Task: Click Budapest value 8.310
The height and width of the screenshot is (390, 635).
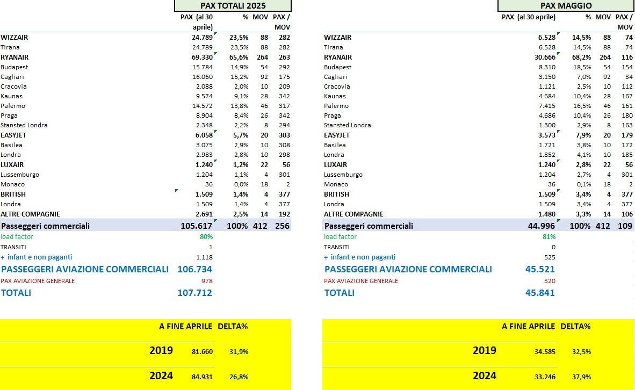Action: [x=547, y=67]
